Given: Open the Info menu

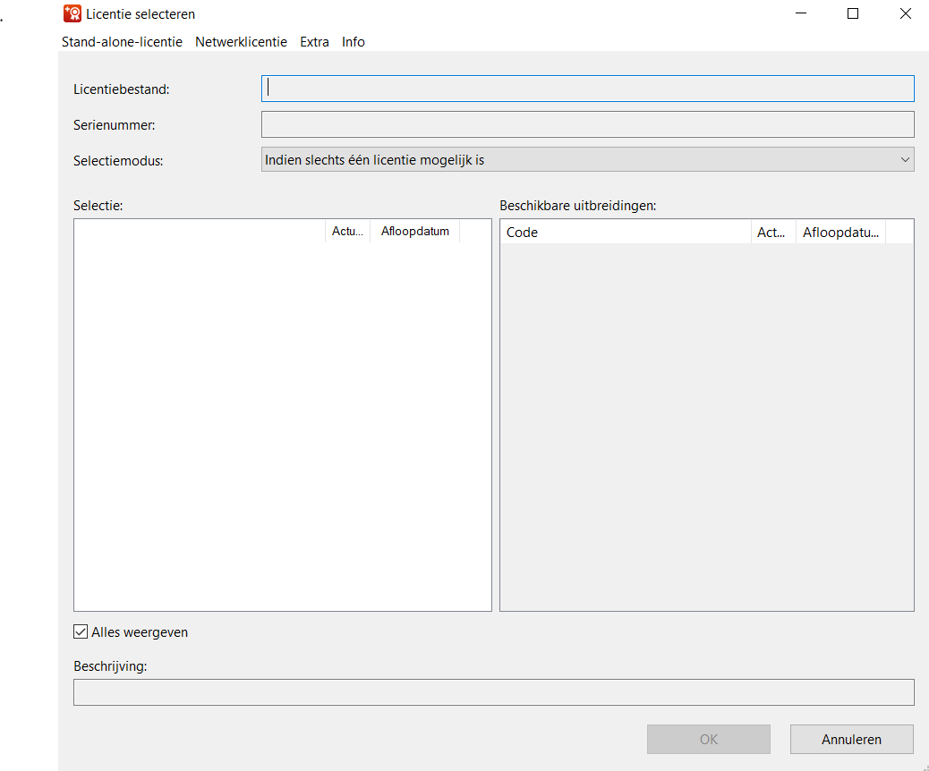Looking at the screenshot, I should tap(354, 42).
